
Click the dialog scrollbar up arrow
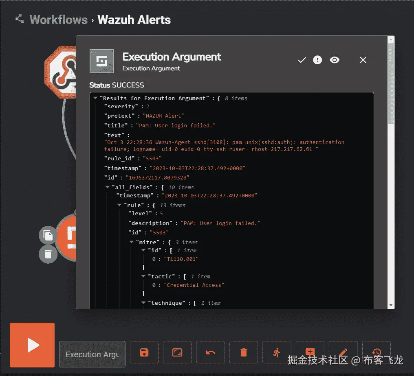pyautogui.click(x=391, y=39)
